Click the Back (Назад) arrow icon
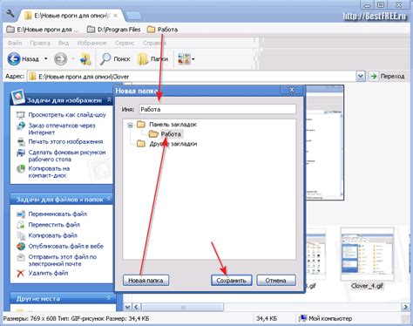The height and width of the screenshot is (326, 413). click(x=14, y=59)
